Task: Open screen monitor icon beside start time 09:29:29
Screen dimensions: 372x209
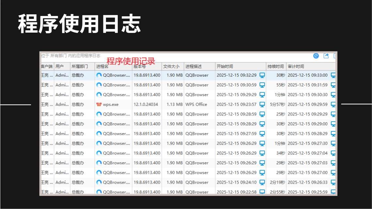Action: 262,95
